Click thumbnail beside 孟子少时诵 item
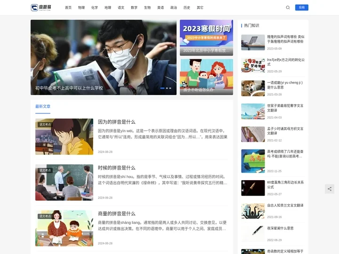This screenshot has height=254, width=339. click(253, 134)
